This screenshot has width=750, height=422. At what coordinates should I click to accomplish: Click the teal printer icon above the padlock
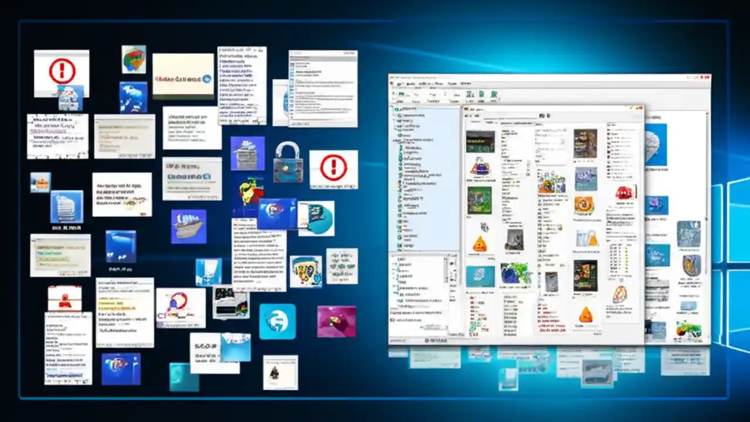tap(247, 151)
